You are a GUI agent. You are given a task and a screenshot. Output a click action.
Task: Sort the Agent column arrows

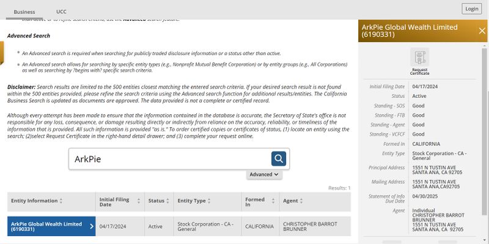pos(301,201)
